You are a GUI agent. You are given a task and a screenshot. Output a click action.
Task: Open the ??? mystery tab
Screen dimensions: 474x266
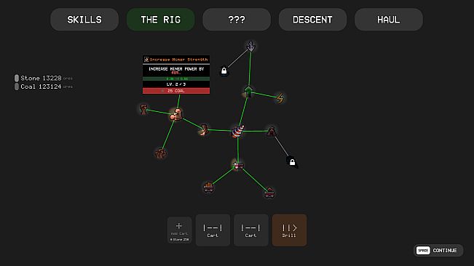pos(237,20)
